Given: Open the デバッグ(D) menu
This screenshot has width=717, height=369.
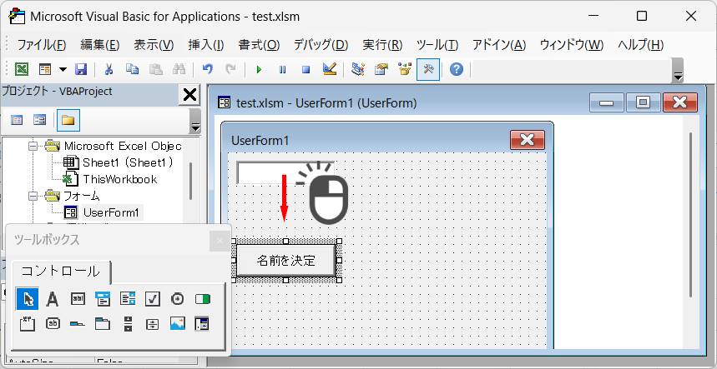Looking at the screenshot, I should click(x=321, y=45).
